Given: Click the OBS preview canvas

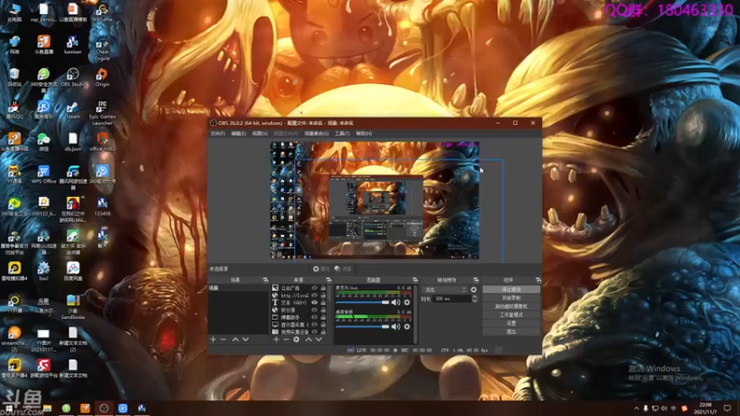Looking at the screenshot, I should click(x=375, y=201).
